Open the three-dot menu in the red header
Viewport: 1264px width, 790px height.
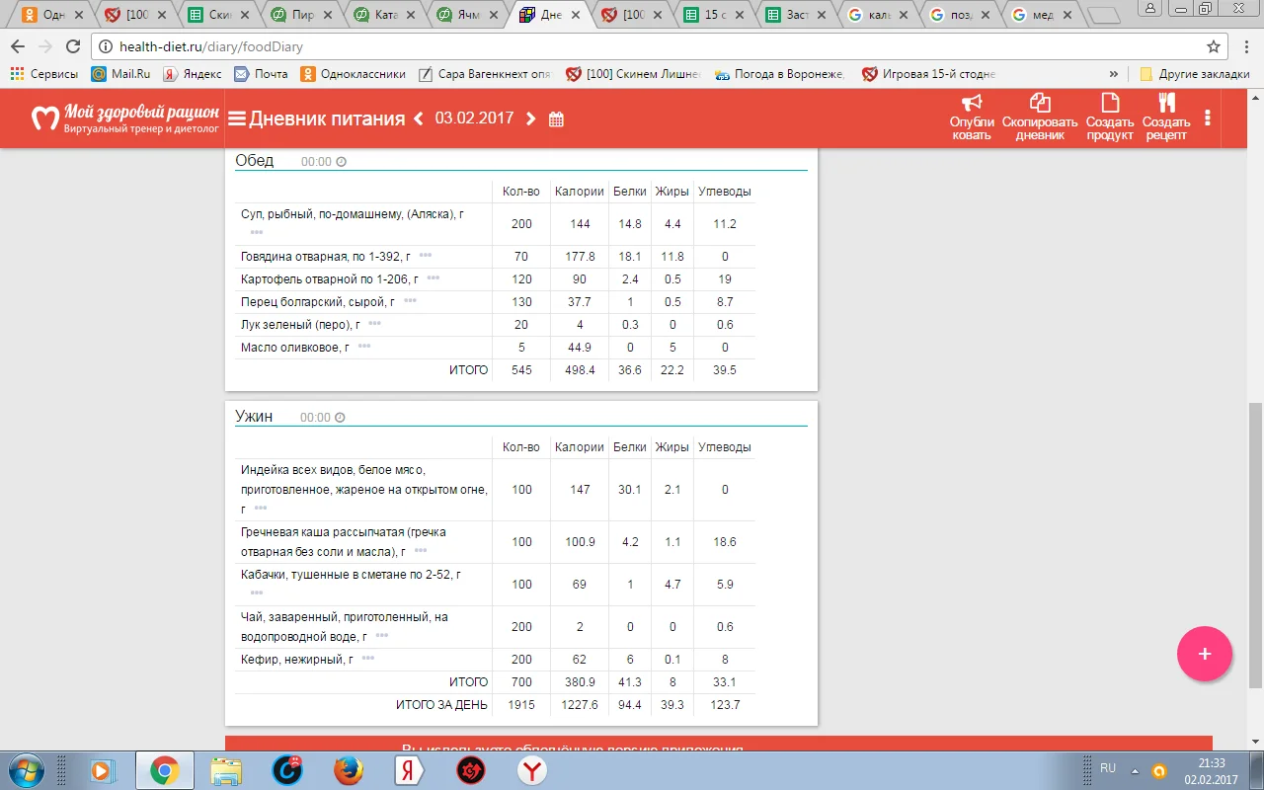coord(1208,118)
